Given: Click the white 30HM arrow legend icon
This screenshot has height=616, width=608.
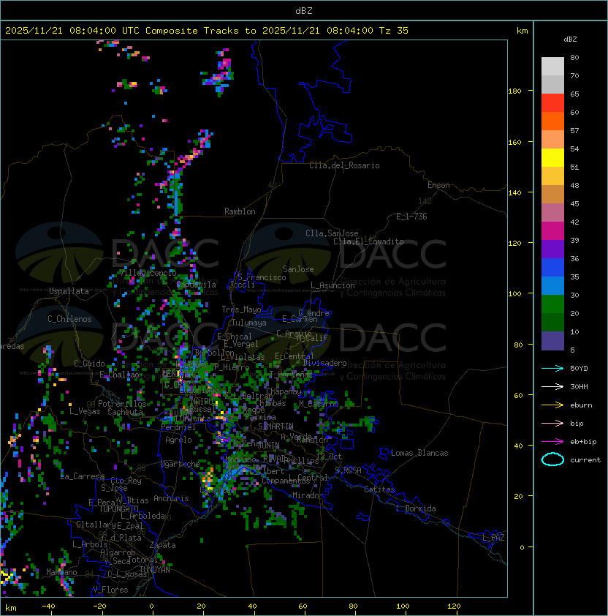Looking at the screenshot, I should coord(552,387).
